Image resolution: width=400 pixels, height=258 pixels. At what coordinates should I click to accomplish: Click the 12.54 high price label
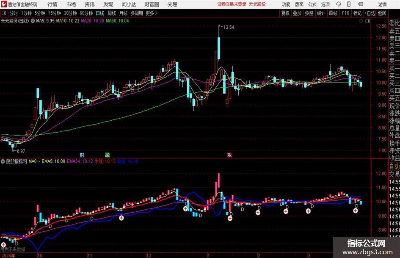click(x=229, y=28)
